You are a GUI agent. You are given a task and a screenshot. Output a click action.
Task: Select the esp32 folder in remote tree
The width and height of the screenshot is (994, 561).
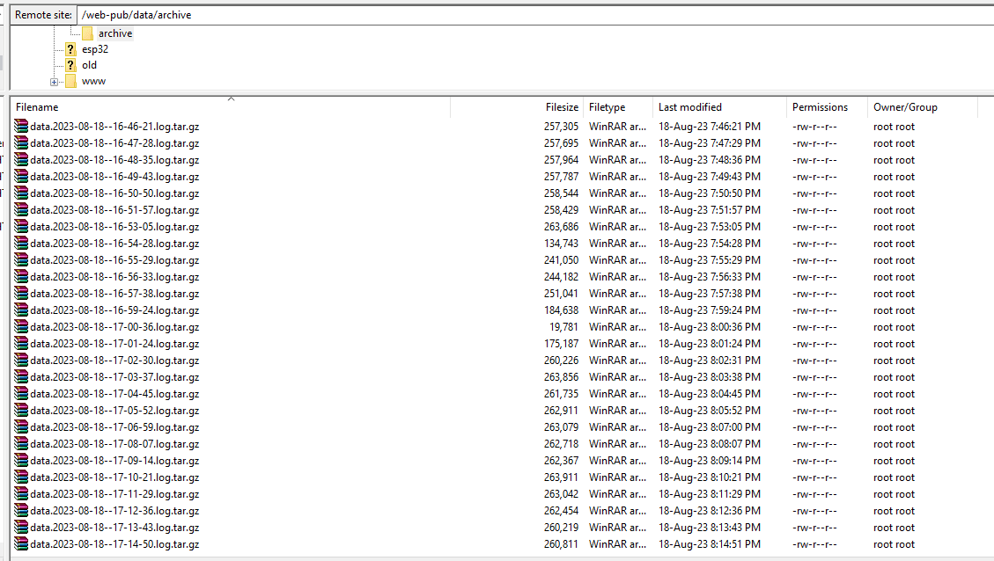pos(95,49)
